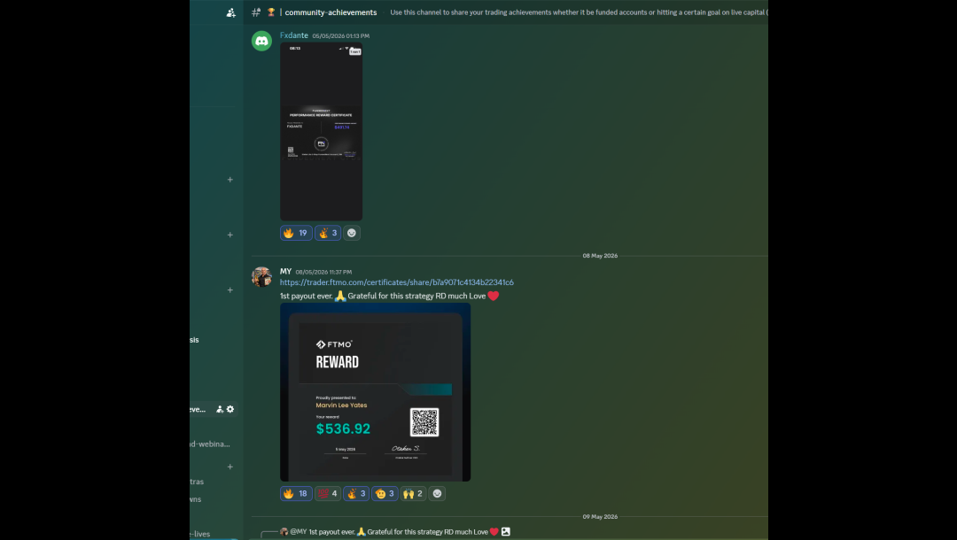Viewport: 957px width, 540px height.
Task: Click the @MY mention in reply preview
Action: click(299, 531)
